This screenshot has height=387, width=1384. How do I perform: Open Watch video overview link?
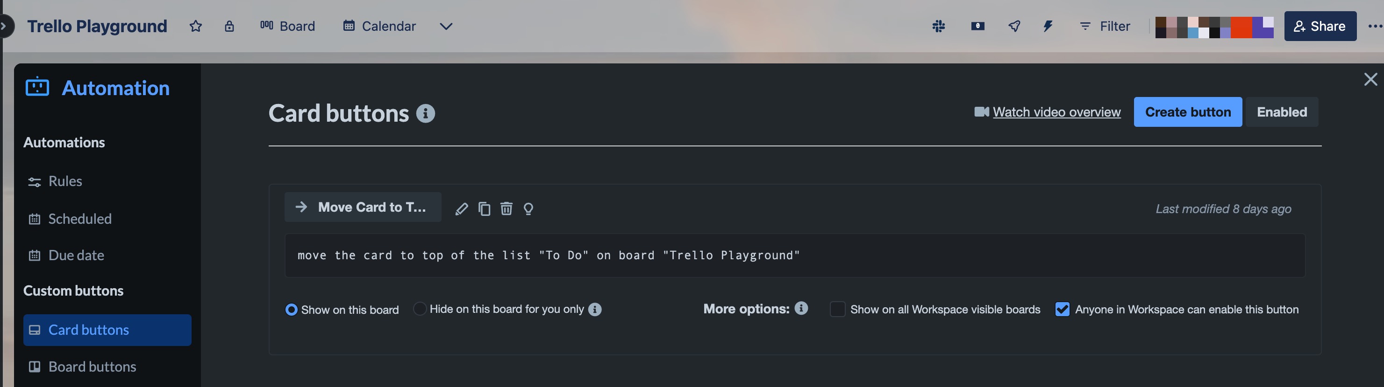[1056, 112]
